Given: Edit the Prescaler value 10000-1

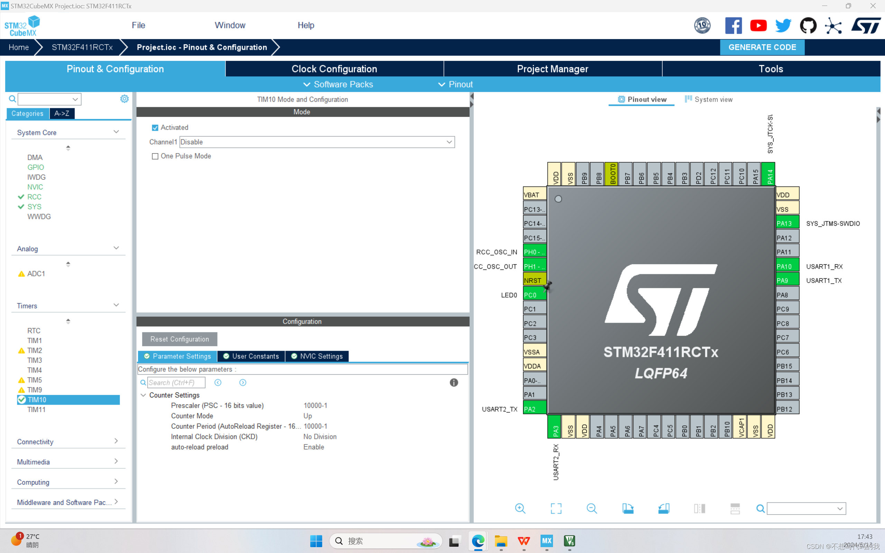Looking at the screenshot, I should point(315,405).
